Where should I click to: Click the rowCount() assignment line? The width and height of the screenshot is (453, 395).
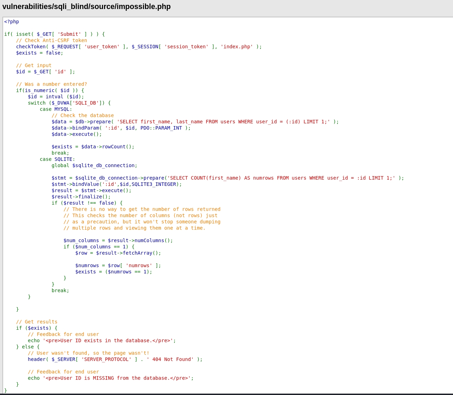(x=93, y=147)
